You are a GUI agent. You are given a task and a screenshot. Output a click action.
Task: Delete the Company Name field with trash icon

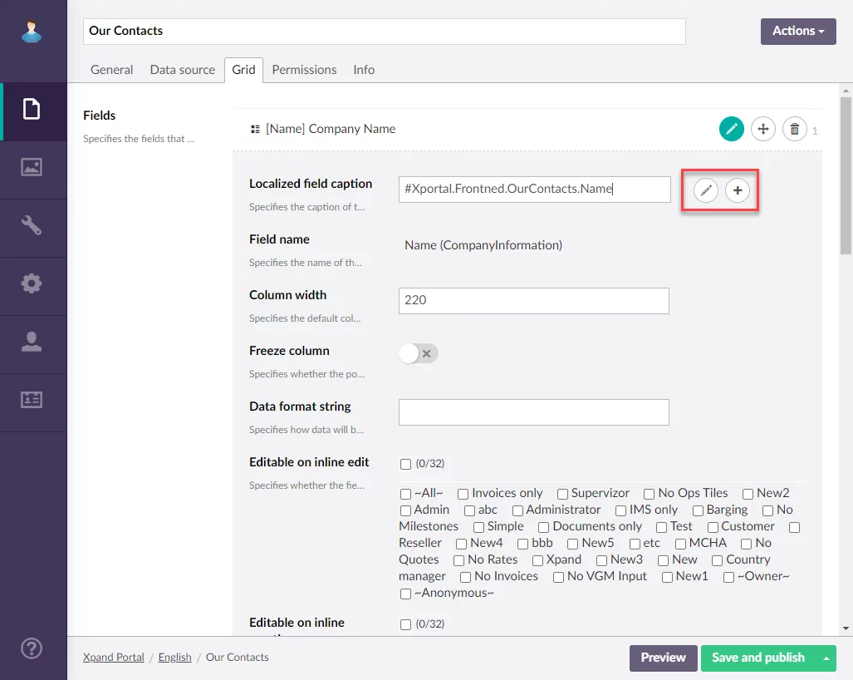[794, 129]
